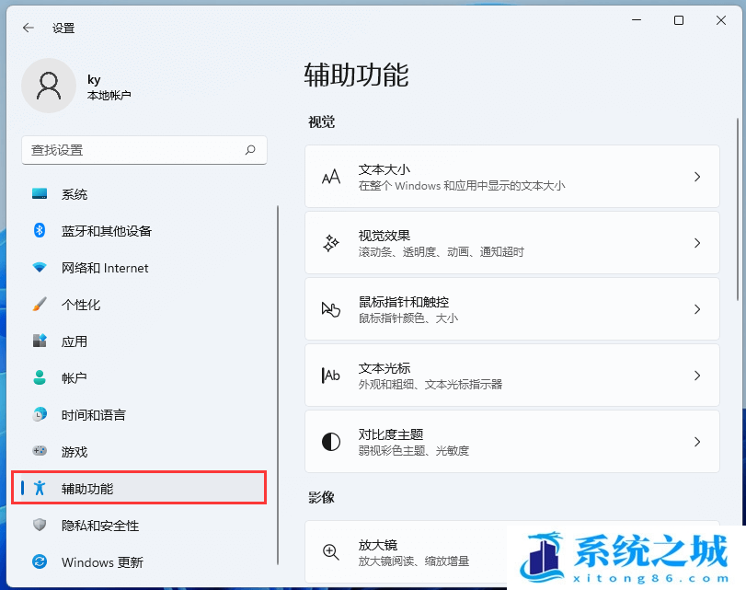Expand 对比度主题 using its chevron

click(x=697, y=442)
